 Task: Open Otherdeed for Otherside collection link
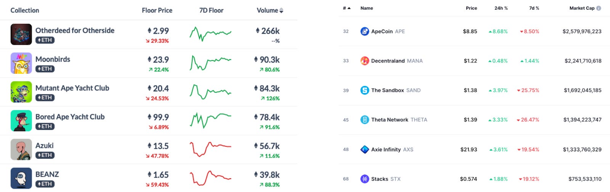(75, 30)
